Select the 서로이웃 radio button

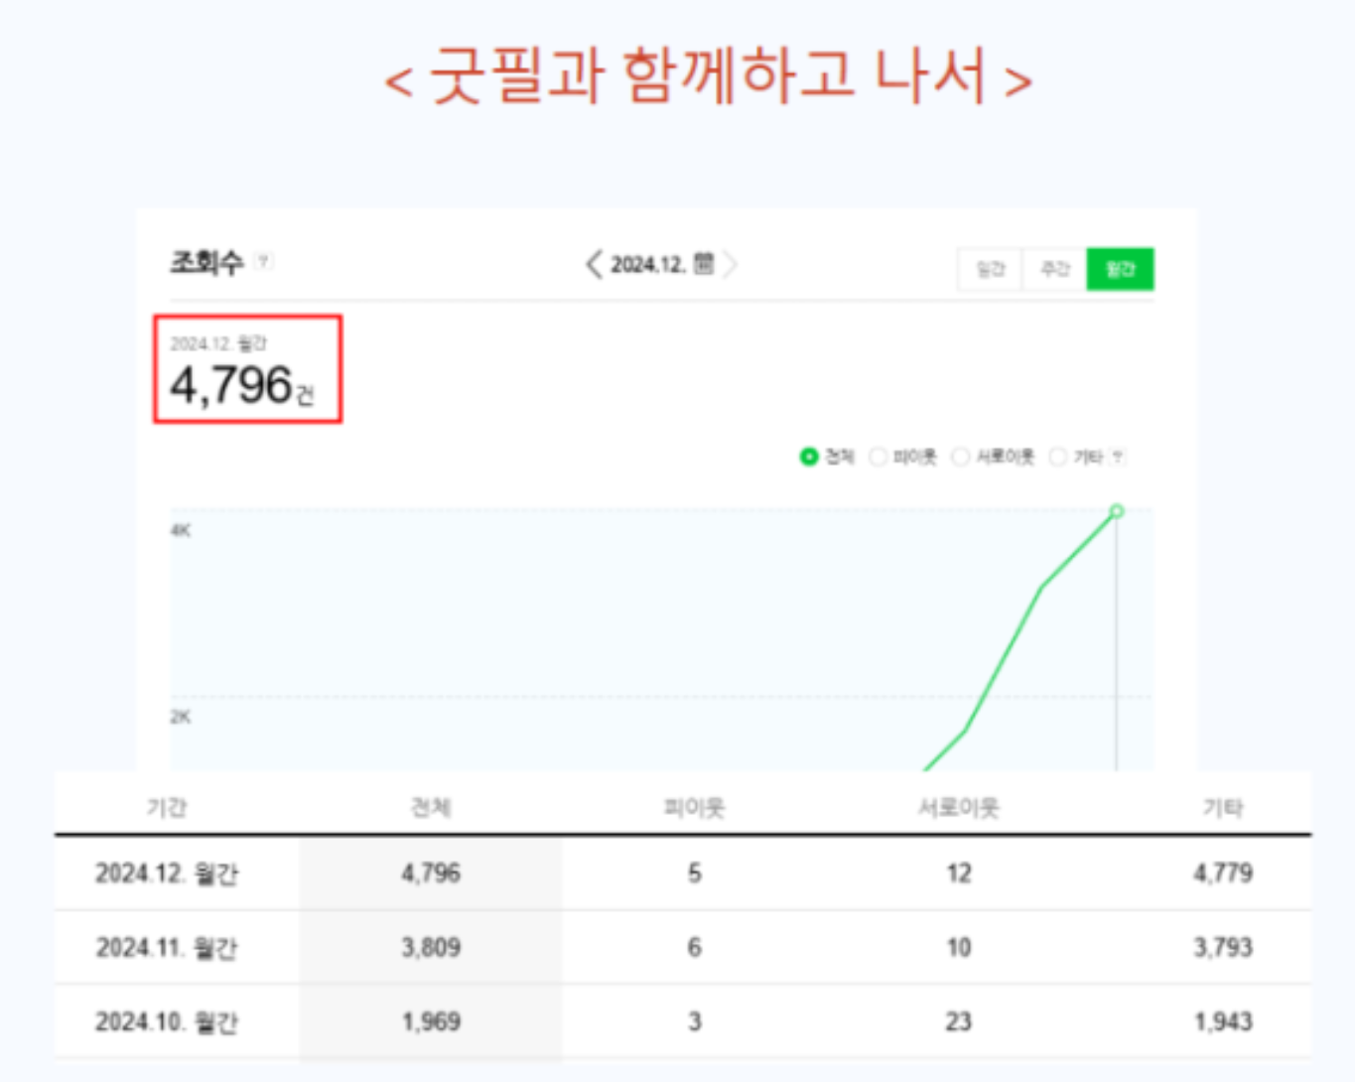(x=960, y=457)
